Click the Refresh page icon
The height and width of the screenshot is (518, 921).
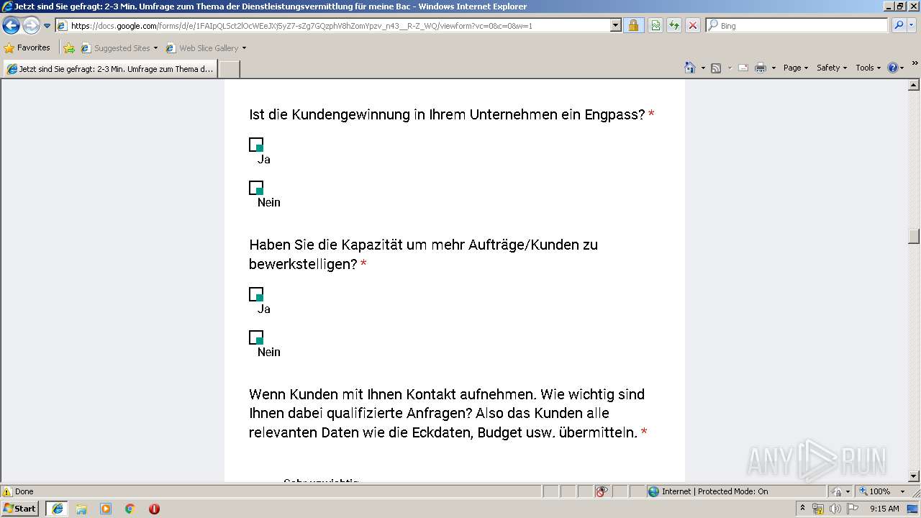pyautogui.click(x=673, y=26)
